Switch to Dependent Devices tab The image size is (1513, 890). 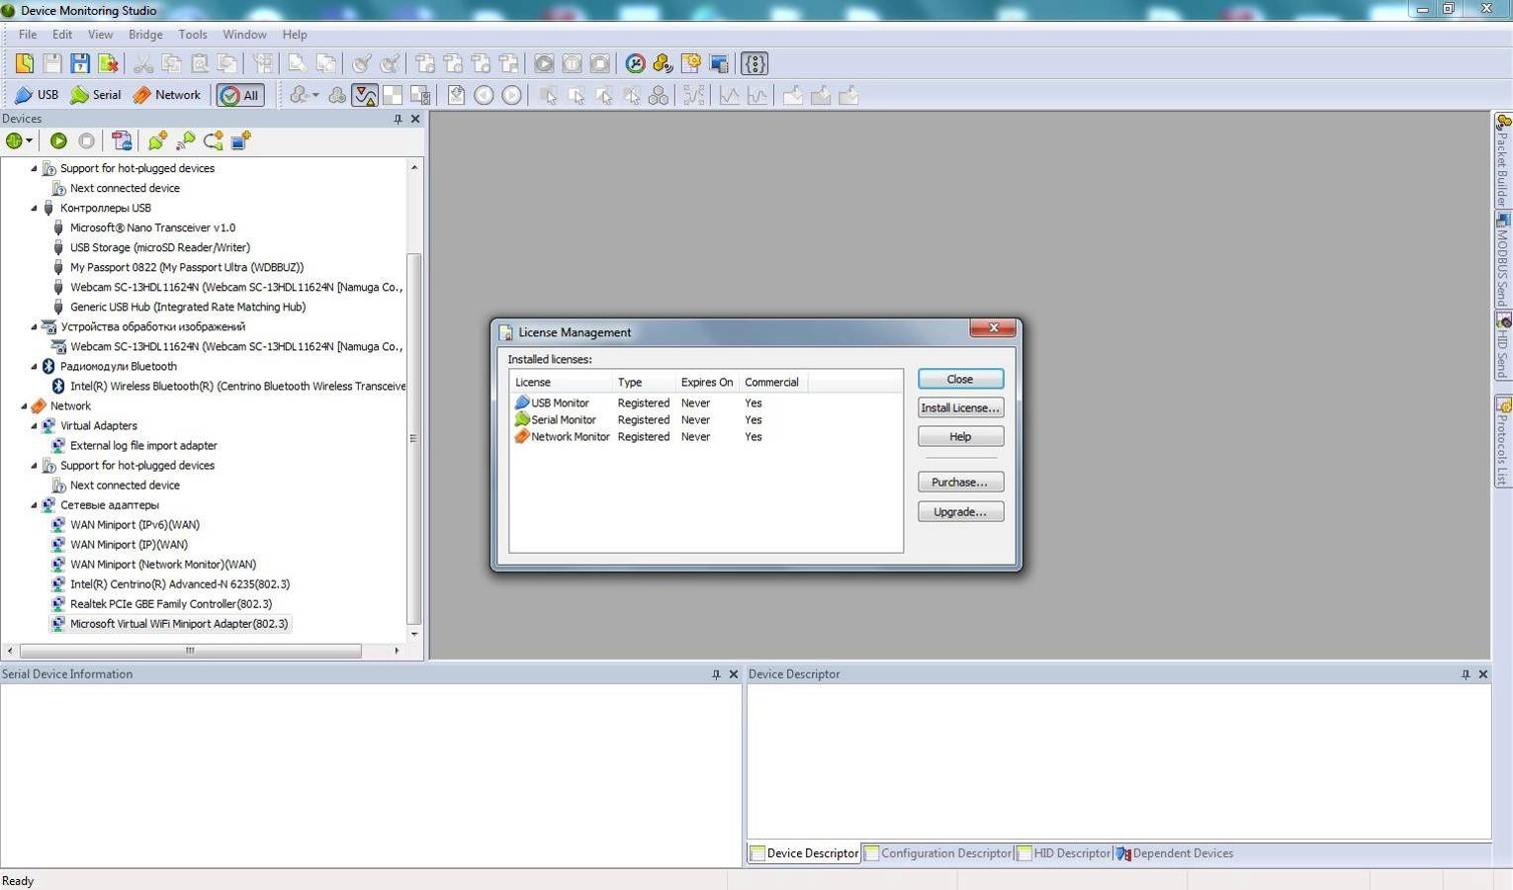tap(1175, 853)
